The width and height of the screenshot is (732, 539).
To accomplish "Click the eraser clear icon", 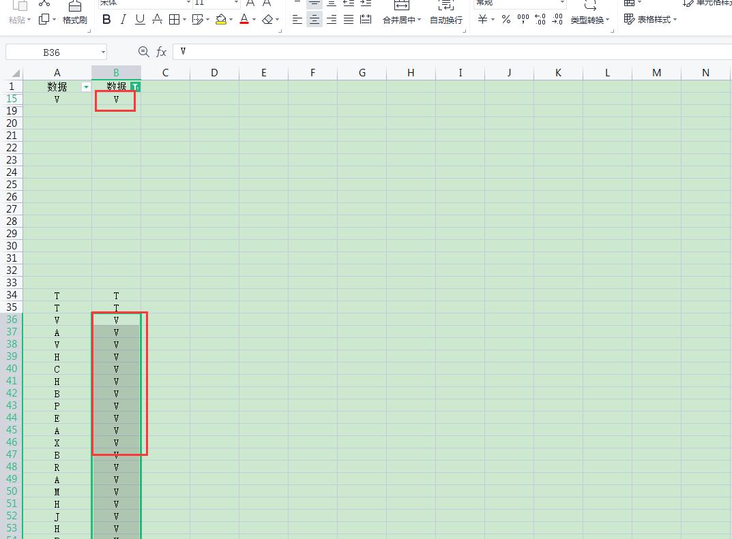I will (x=267, y=20).
